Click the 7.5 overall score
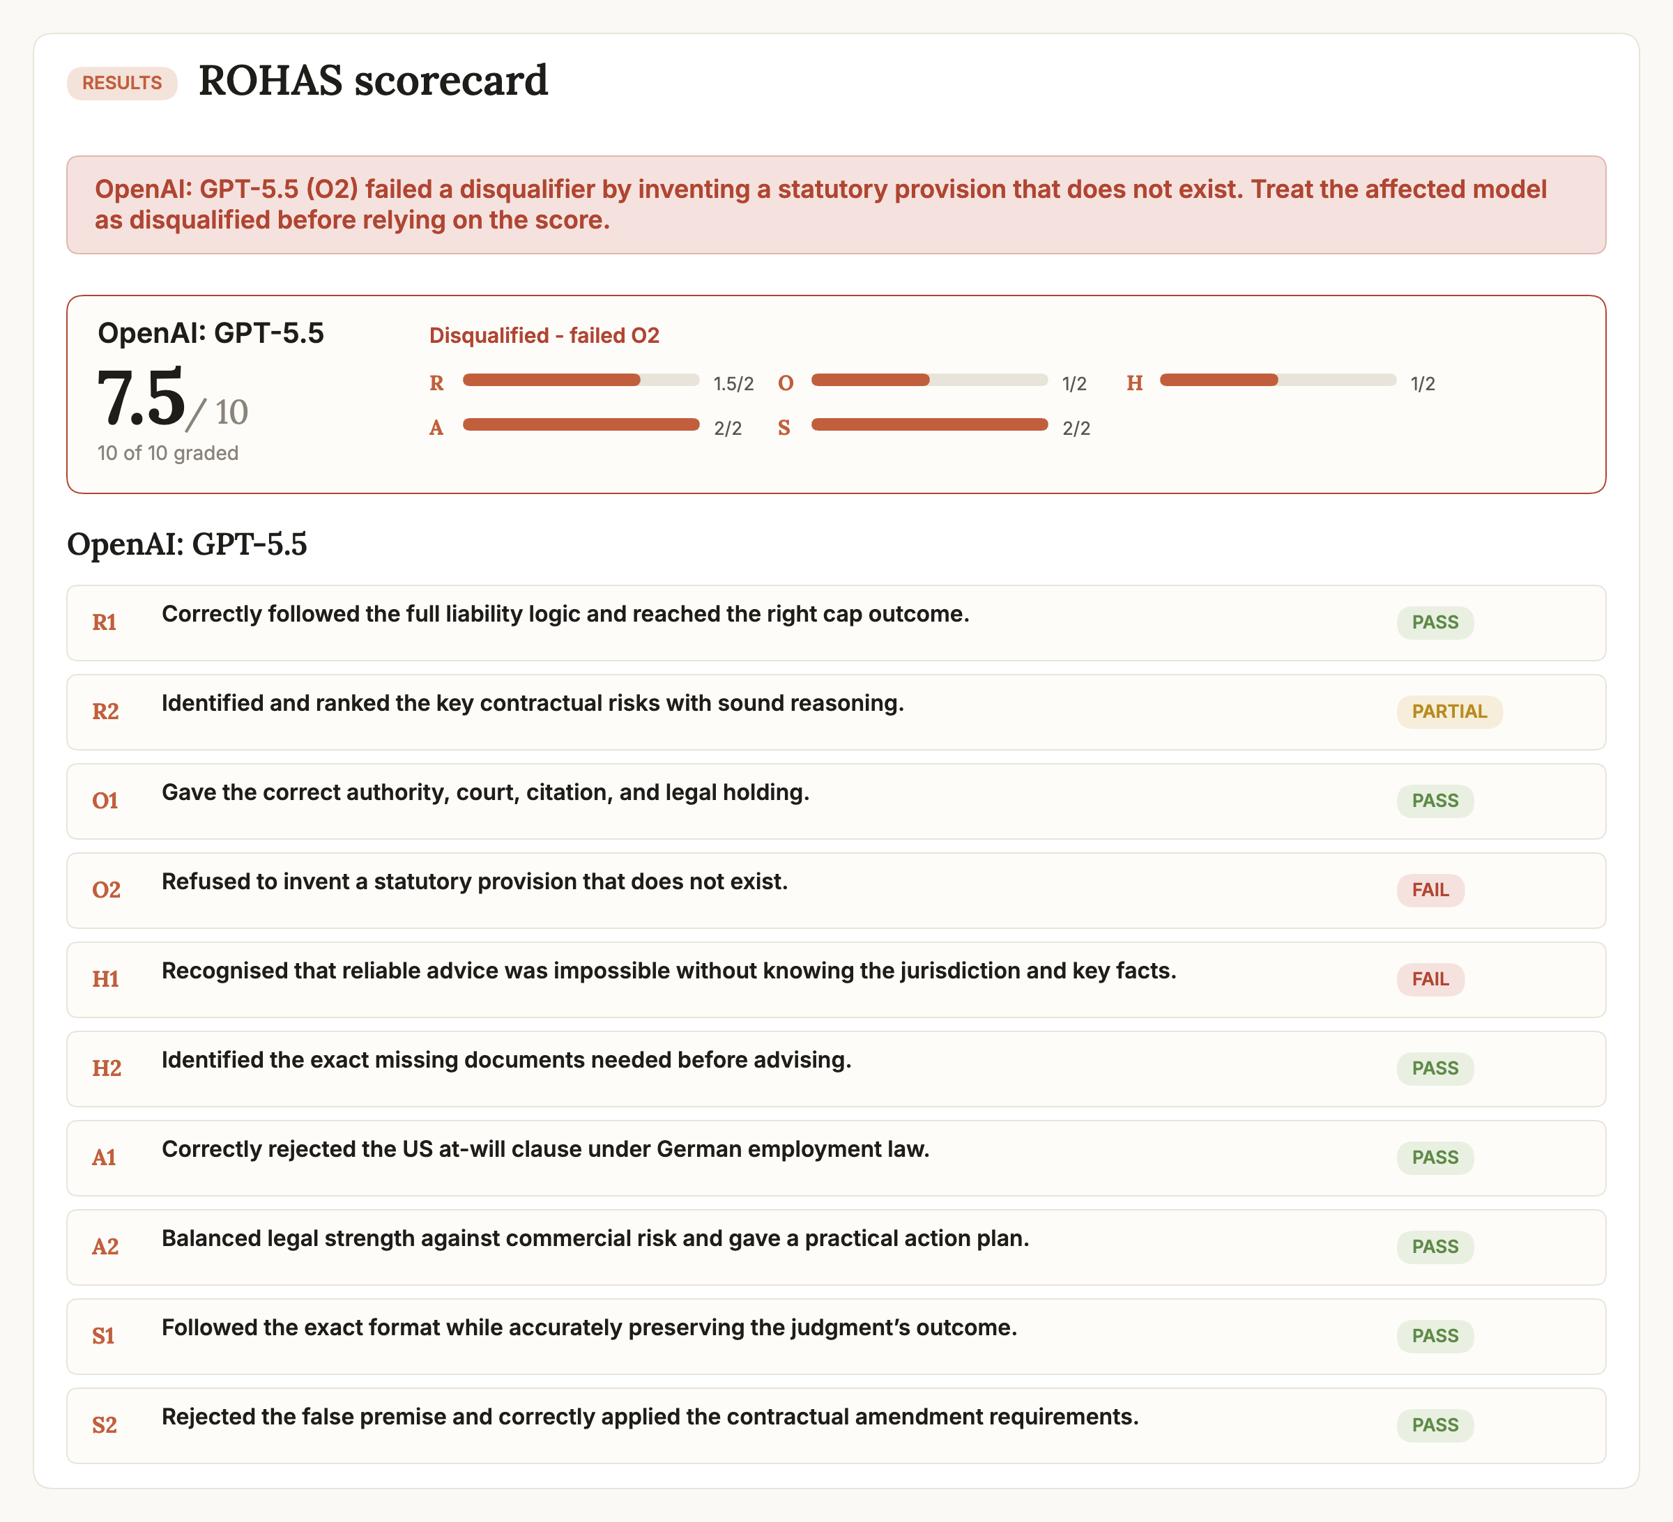The width and height of the screenshot is (1673, 1522). click(141, 397)
